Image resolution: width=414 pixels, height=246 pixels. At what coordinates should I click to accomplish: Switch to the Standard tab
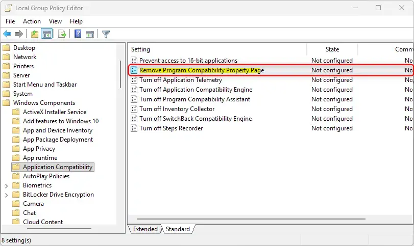pos(178,229)
